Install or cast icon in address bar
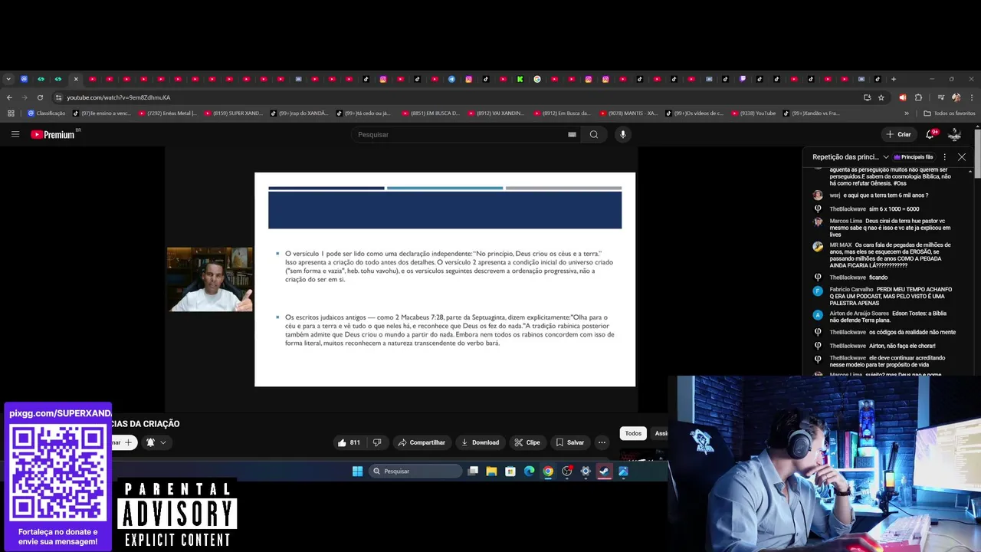The width and height of the screenshot is (981, 552). click(867, 97)
